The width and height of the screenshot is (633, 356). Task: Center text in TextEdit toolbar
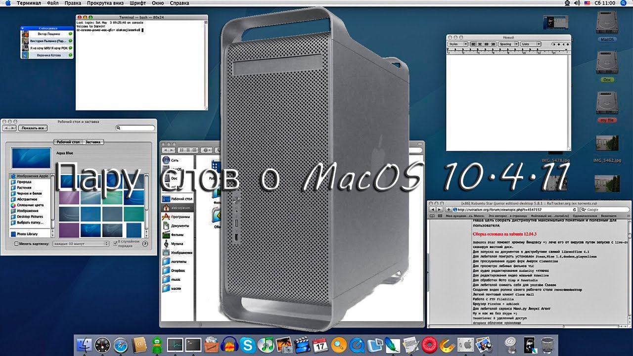pyautogui.click(x=480, y=44)
